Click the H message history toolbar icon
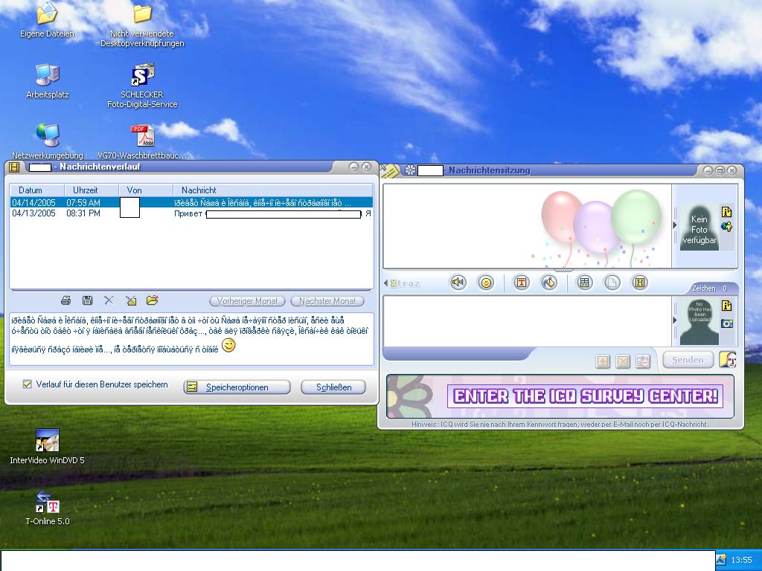Image resolution: width=762 pixels, height=571 pixels. [x=639, y=283]
